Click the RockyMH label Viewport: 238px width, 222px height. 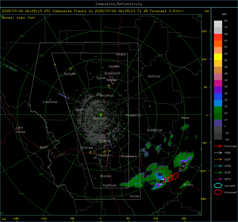coord(70,74)
